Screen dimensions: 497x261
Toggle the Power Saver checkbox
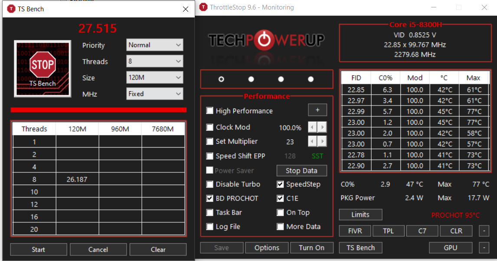coord(209,170)
